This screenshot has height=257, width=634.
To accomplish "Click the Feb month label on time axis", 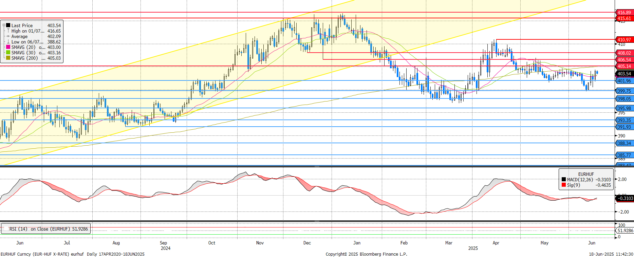I will pos(404,243).
